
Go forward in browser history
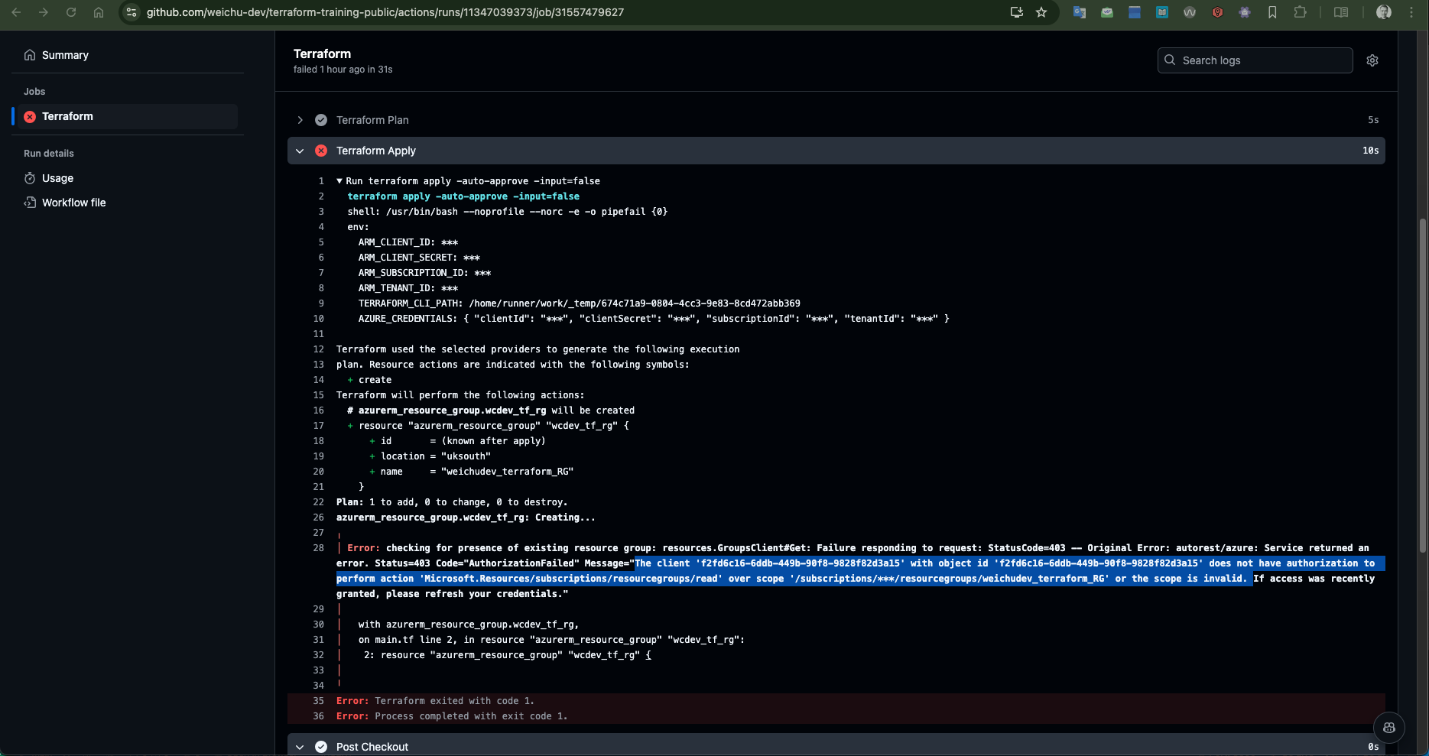[44, 12]
